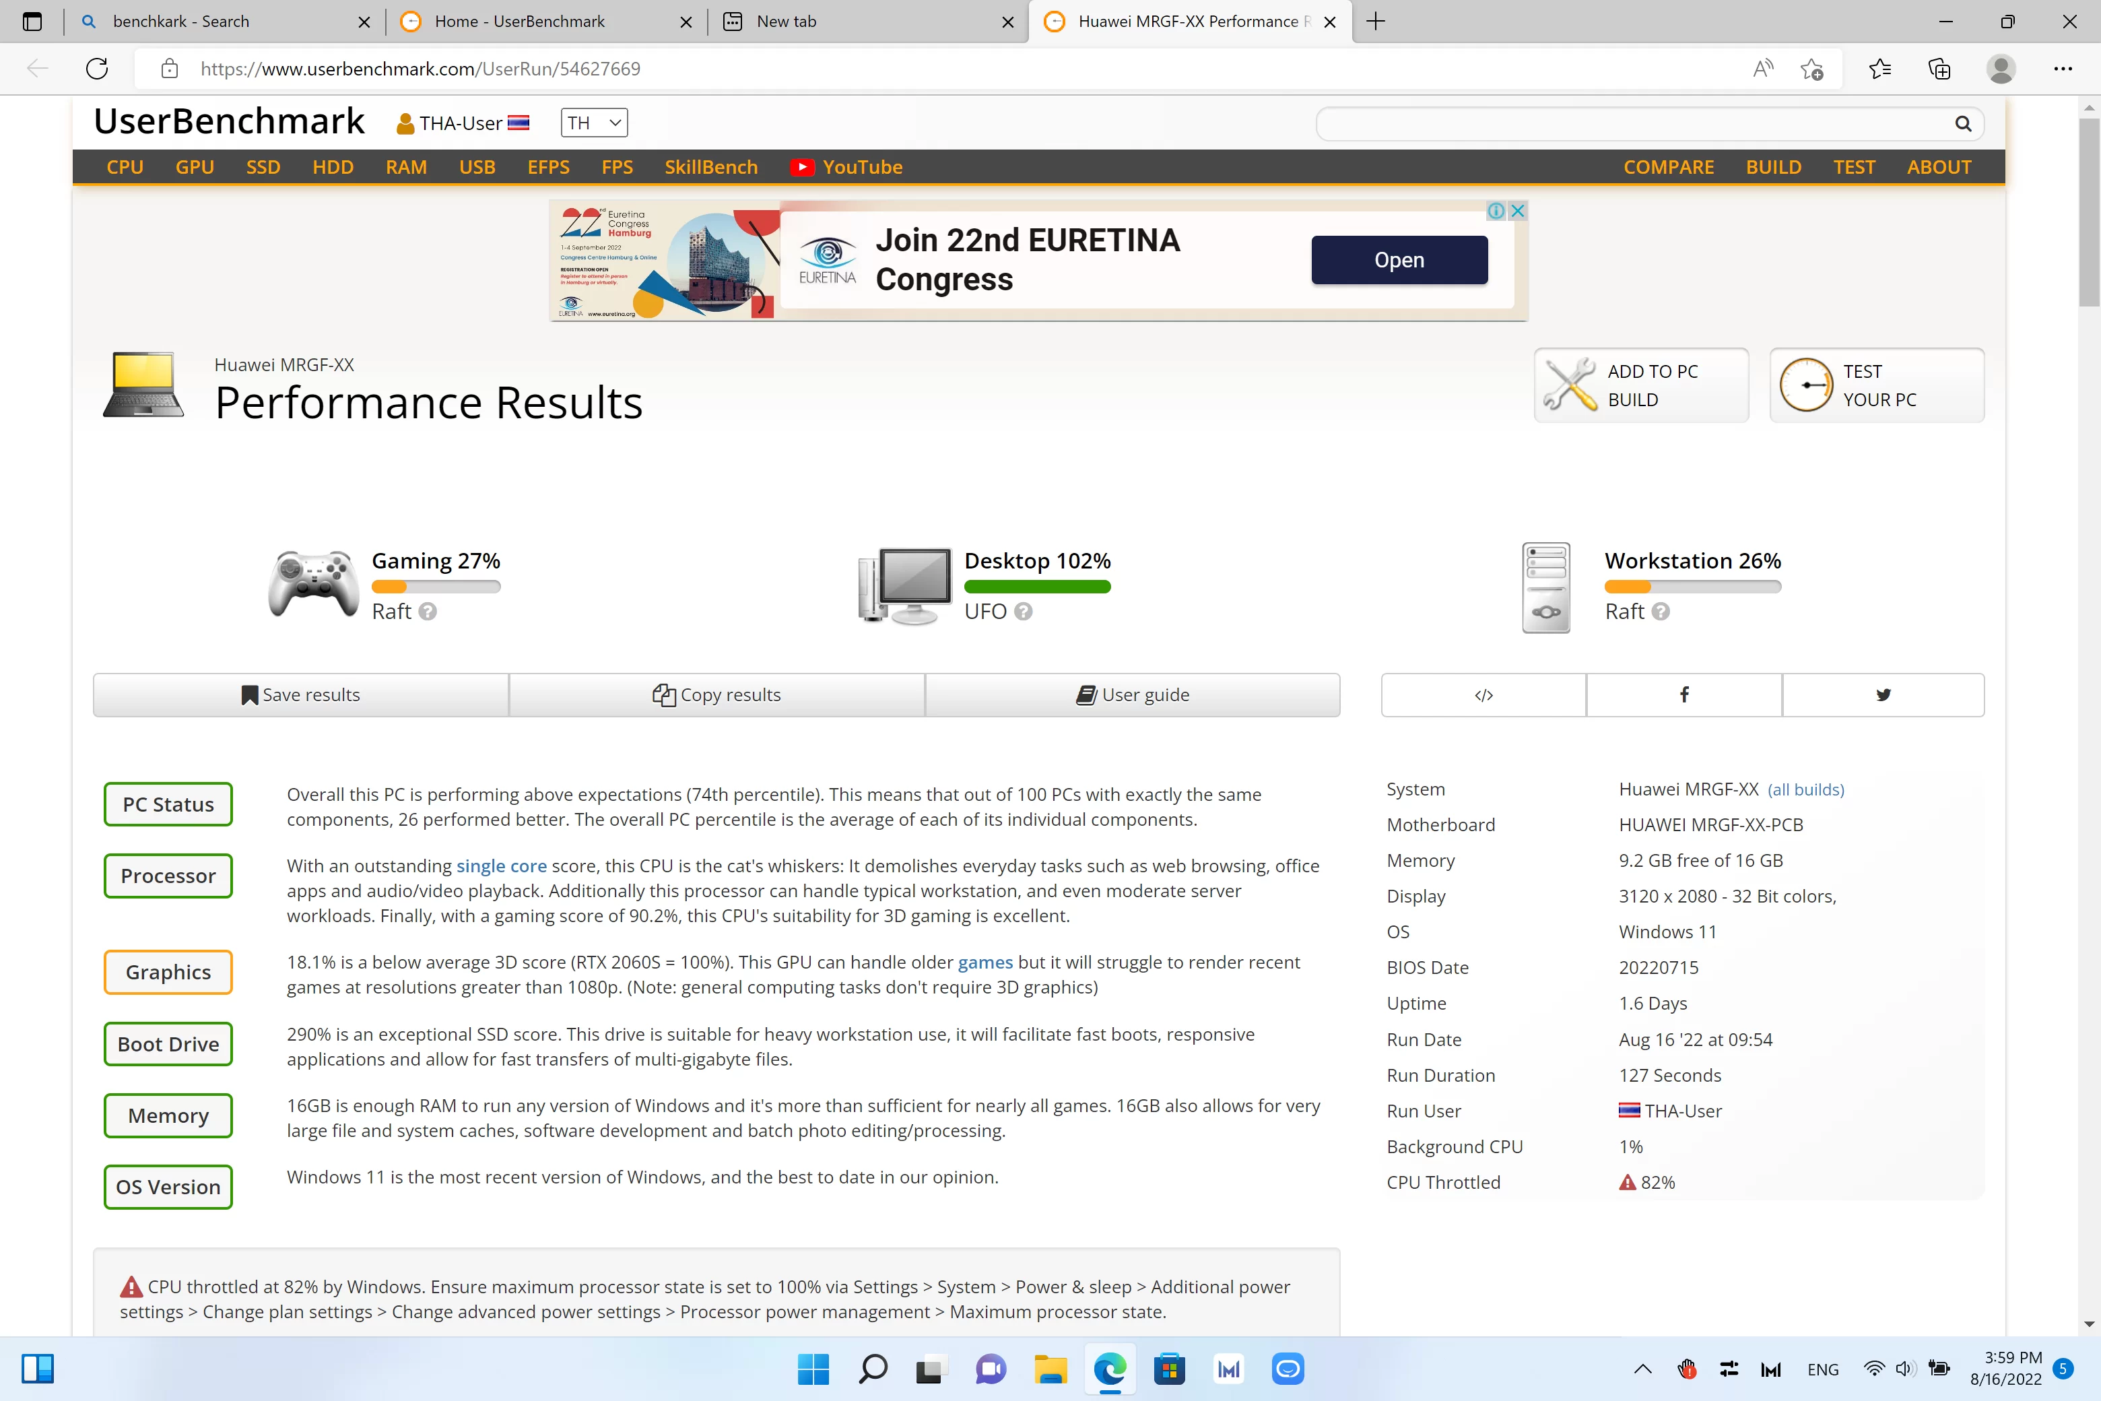The image size is (2101, 1401).
Task: Open the User guide button
Action: coord(1133,695)
